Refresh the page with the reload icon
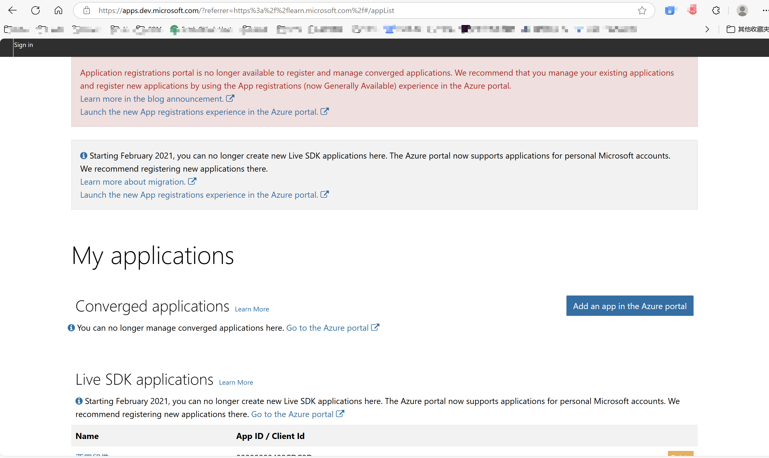 36,10
